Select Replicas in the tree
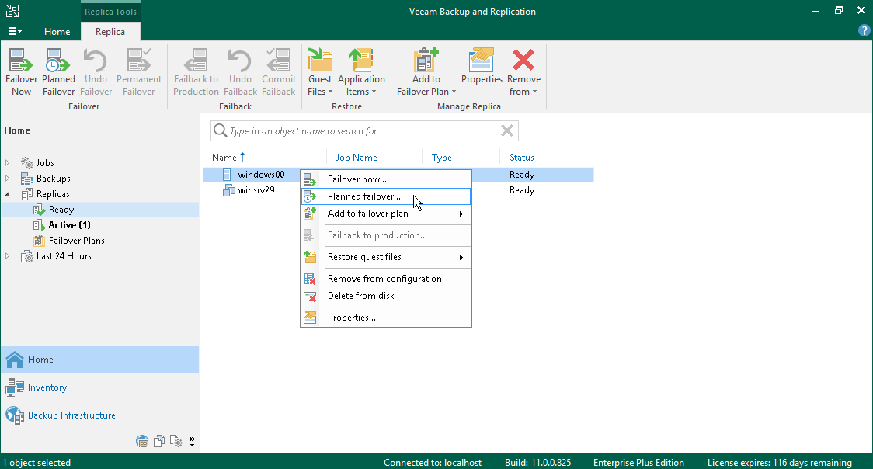Screen dimensions: 873x469 pos(53,194)
